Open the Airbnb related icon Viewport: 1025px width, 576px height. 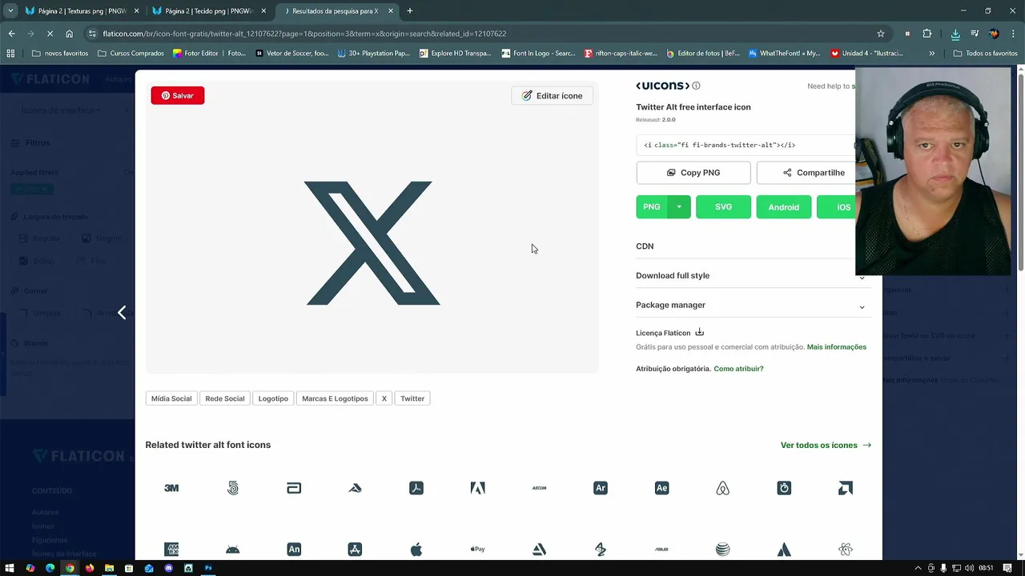tap(723, 488)
